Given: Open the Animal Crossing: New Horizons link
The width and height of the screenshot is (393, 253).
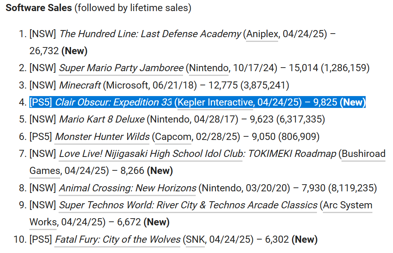Looking at the screenshot, I should pyautogui.click(x=128, y=188).
